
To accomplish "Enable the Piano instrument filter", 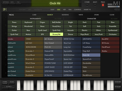I will pyautogui.click(x=14, y=22).
